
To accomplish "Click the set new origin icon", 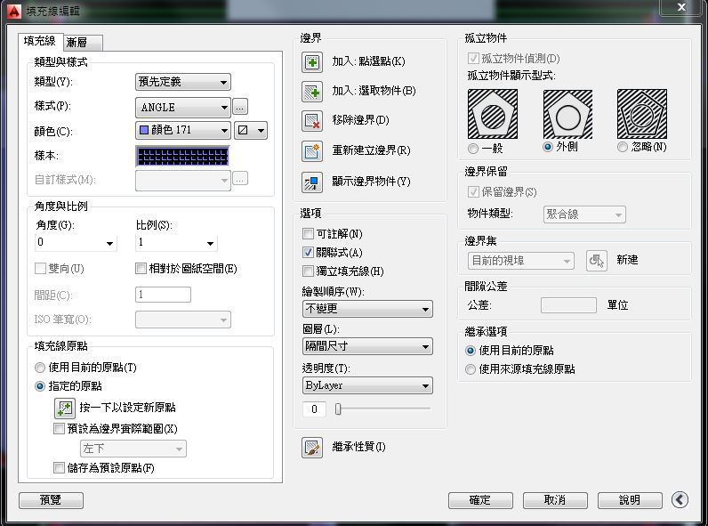I will [65, 408].
